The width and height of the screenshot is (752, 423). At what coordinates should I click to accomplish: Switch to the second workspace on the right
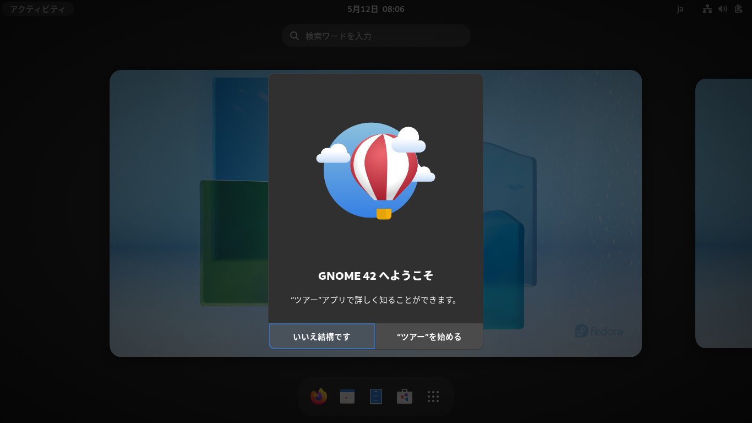pos(723,213)
